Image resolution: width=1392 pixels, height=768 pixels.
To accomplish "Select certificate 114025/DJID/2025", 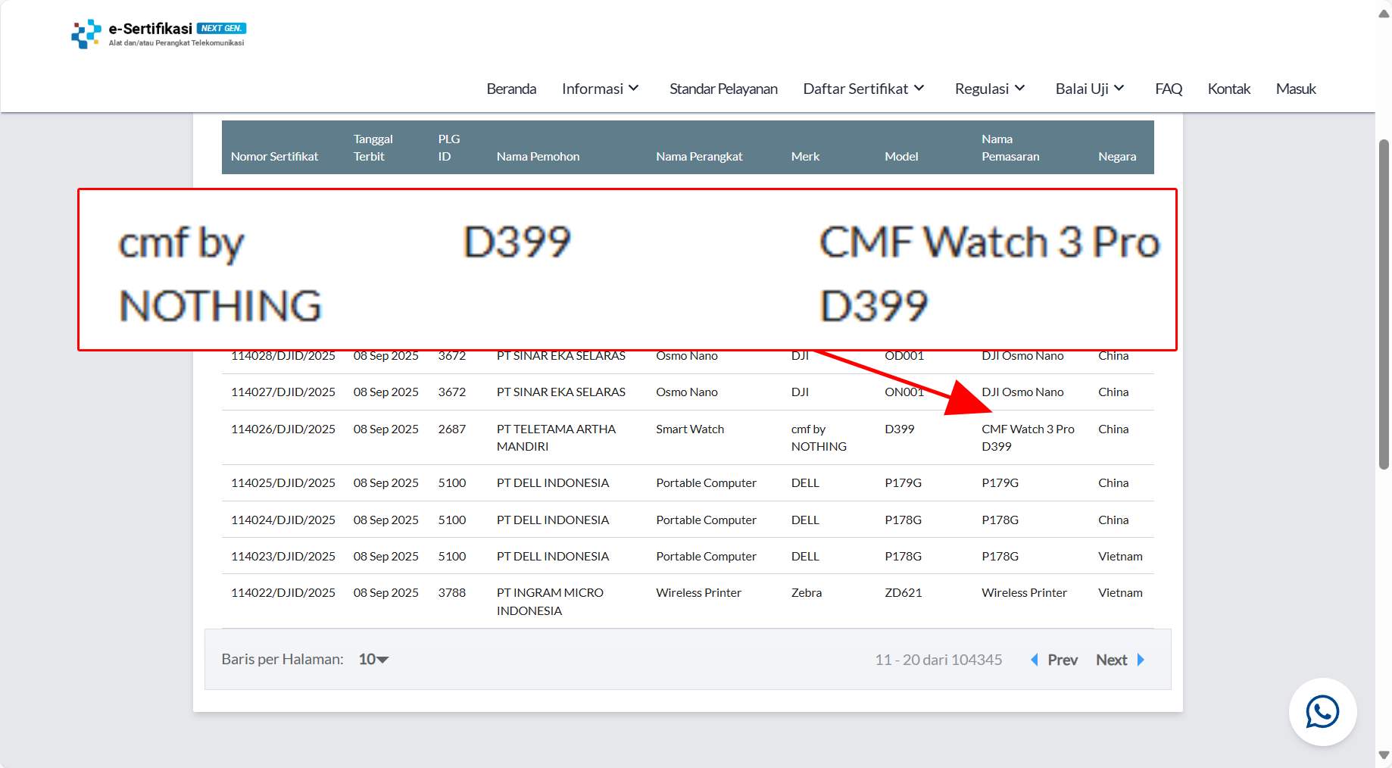I will tap(282, 482).
